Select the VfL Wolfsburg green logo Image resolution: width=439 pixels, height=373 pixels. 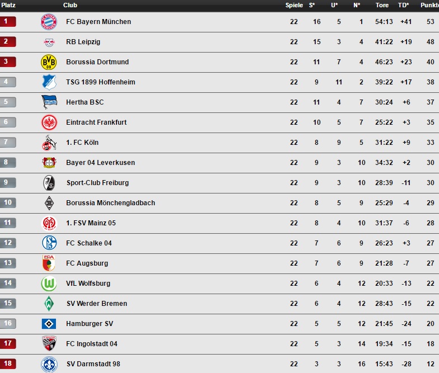click(x=49, y=284)
